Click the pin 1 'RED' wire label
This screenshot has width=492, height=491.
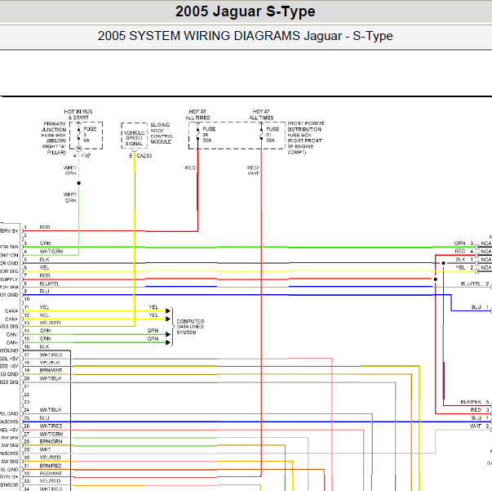(45, 227)
